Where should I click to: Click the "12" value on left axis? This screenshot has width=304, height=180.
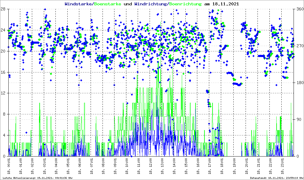pos(3,93)
